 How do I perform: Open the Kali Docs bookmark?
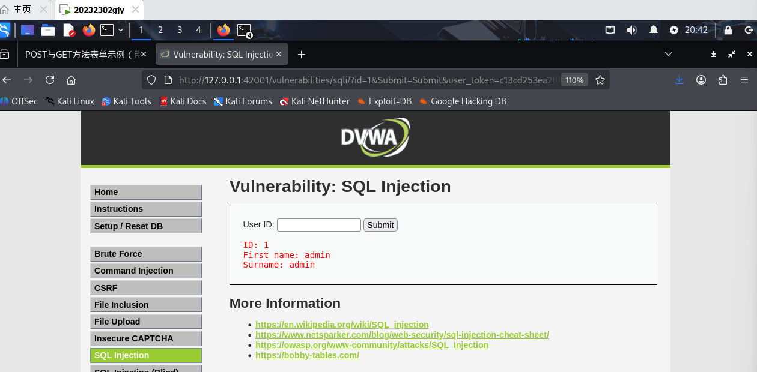click(x=183, y=101)
